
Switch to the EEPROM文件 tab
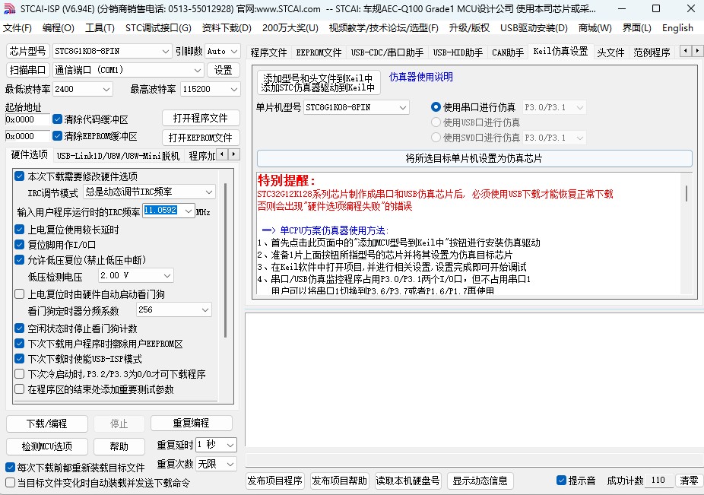[319, 52]
